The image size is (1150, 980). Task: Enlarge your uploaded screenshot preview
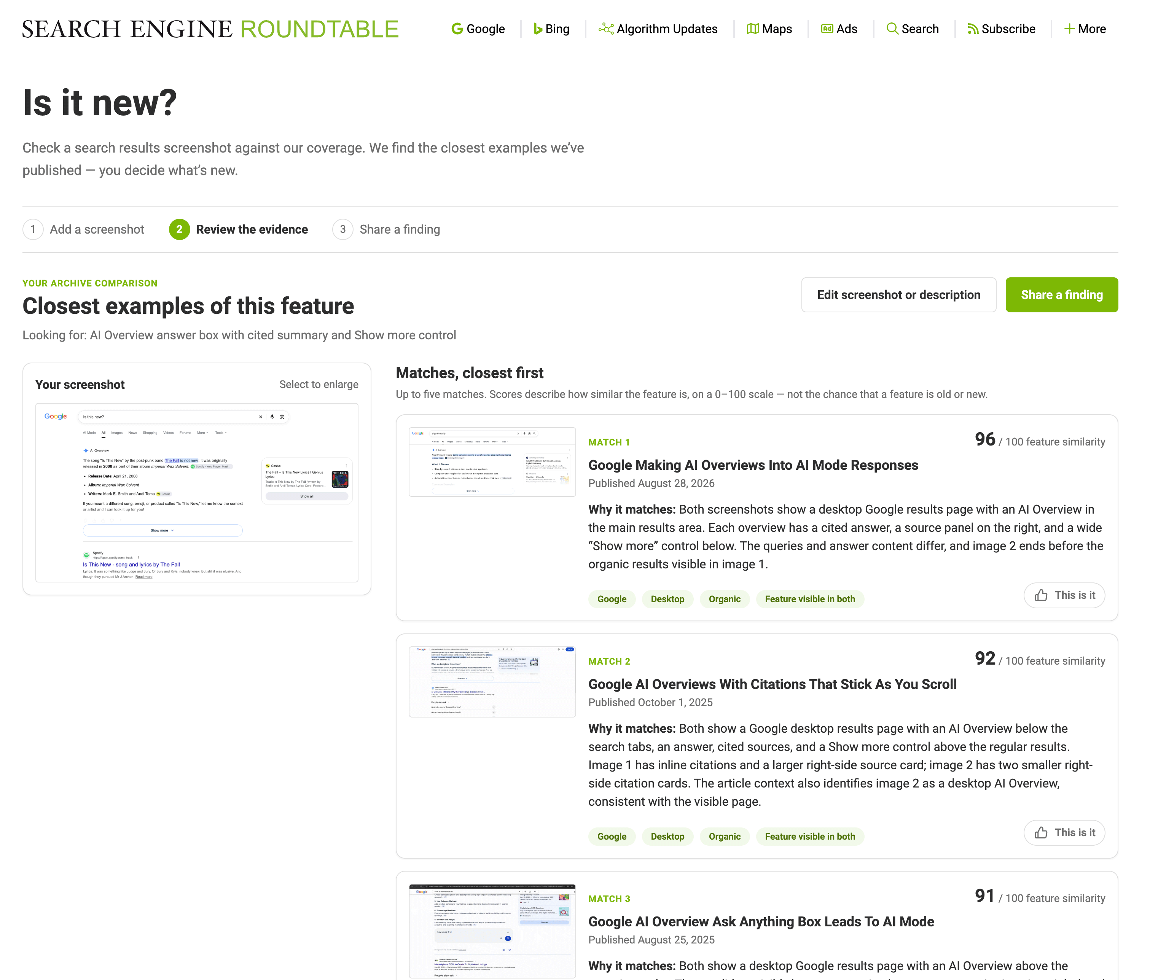[x=197, y=492]
